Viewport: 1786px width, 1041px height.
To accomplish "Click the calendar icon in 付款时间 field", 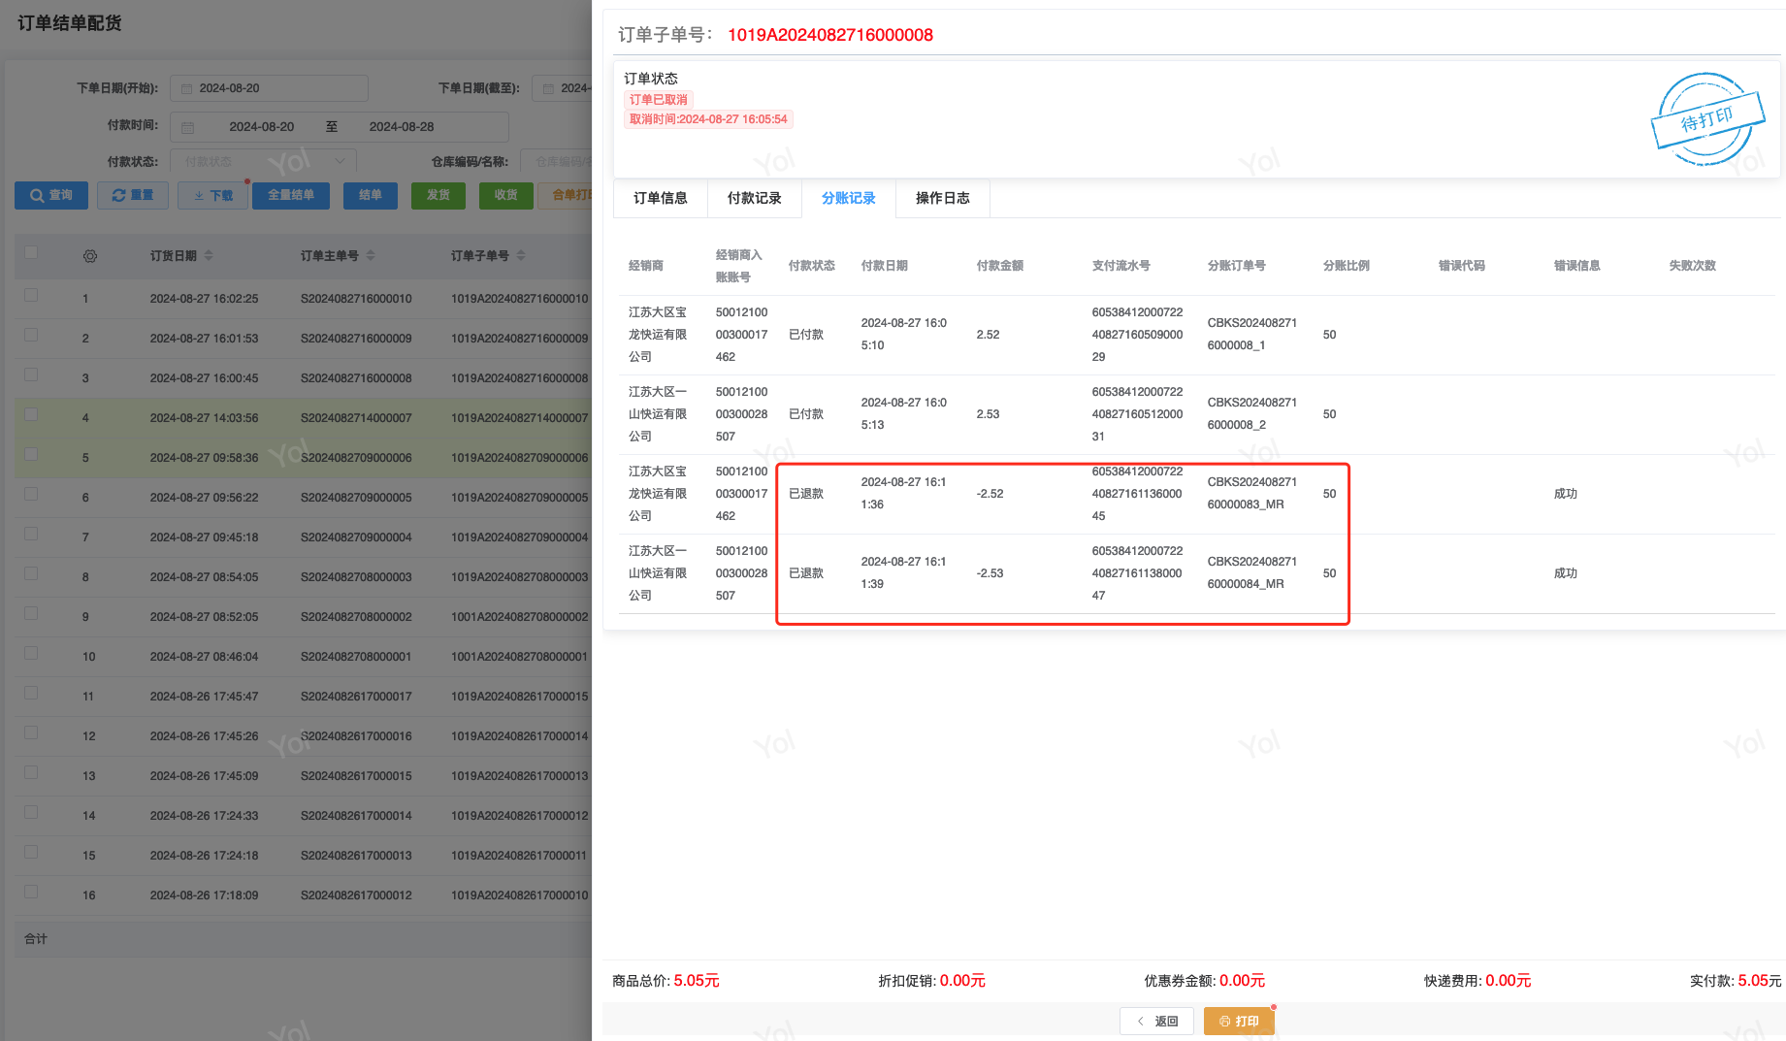I will 188,127.
